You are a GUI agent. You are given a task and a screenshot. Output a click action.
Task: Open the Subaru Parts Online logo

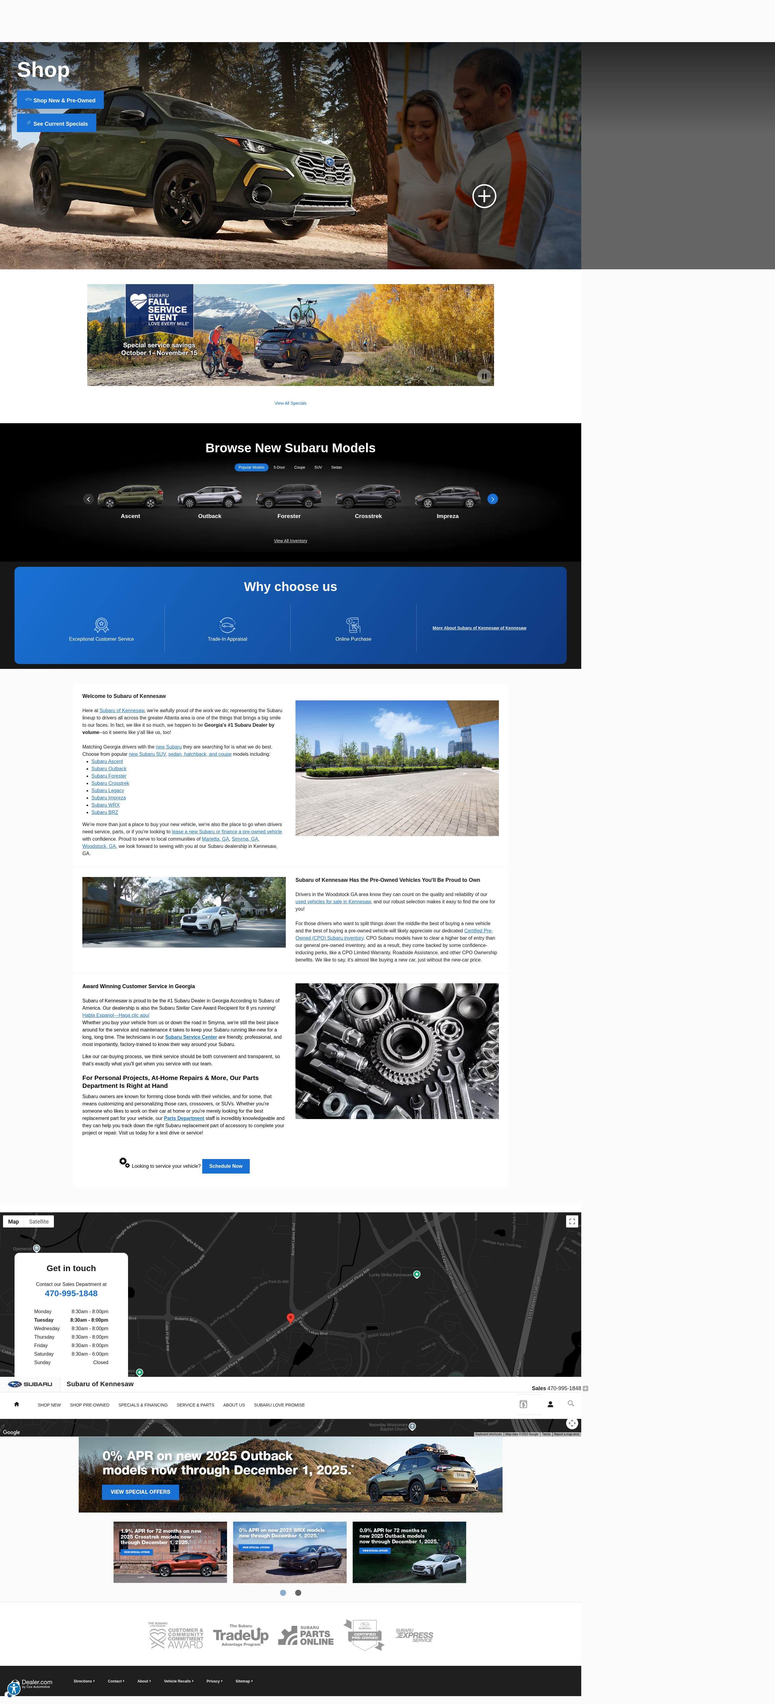(306, 1635)
